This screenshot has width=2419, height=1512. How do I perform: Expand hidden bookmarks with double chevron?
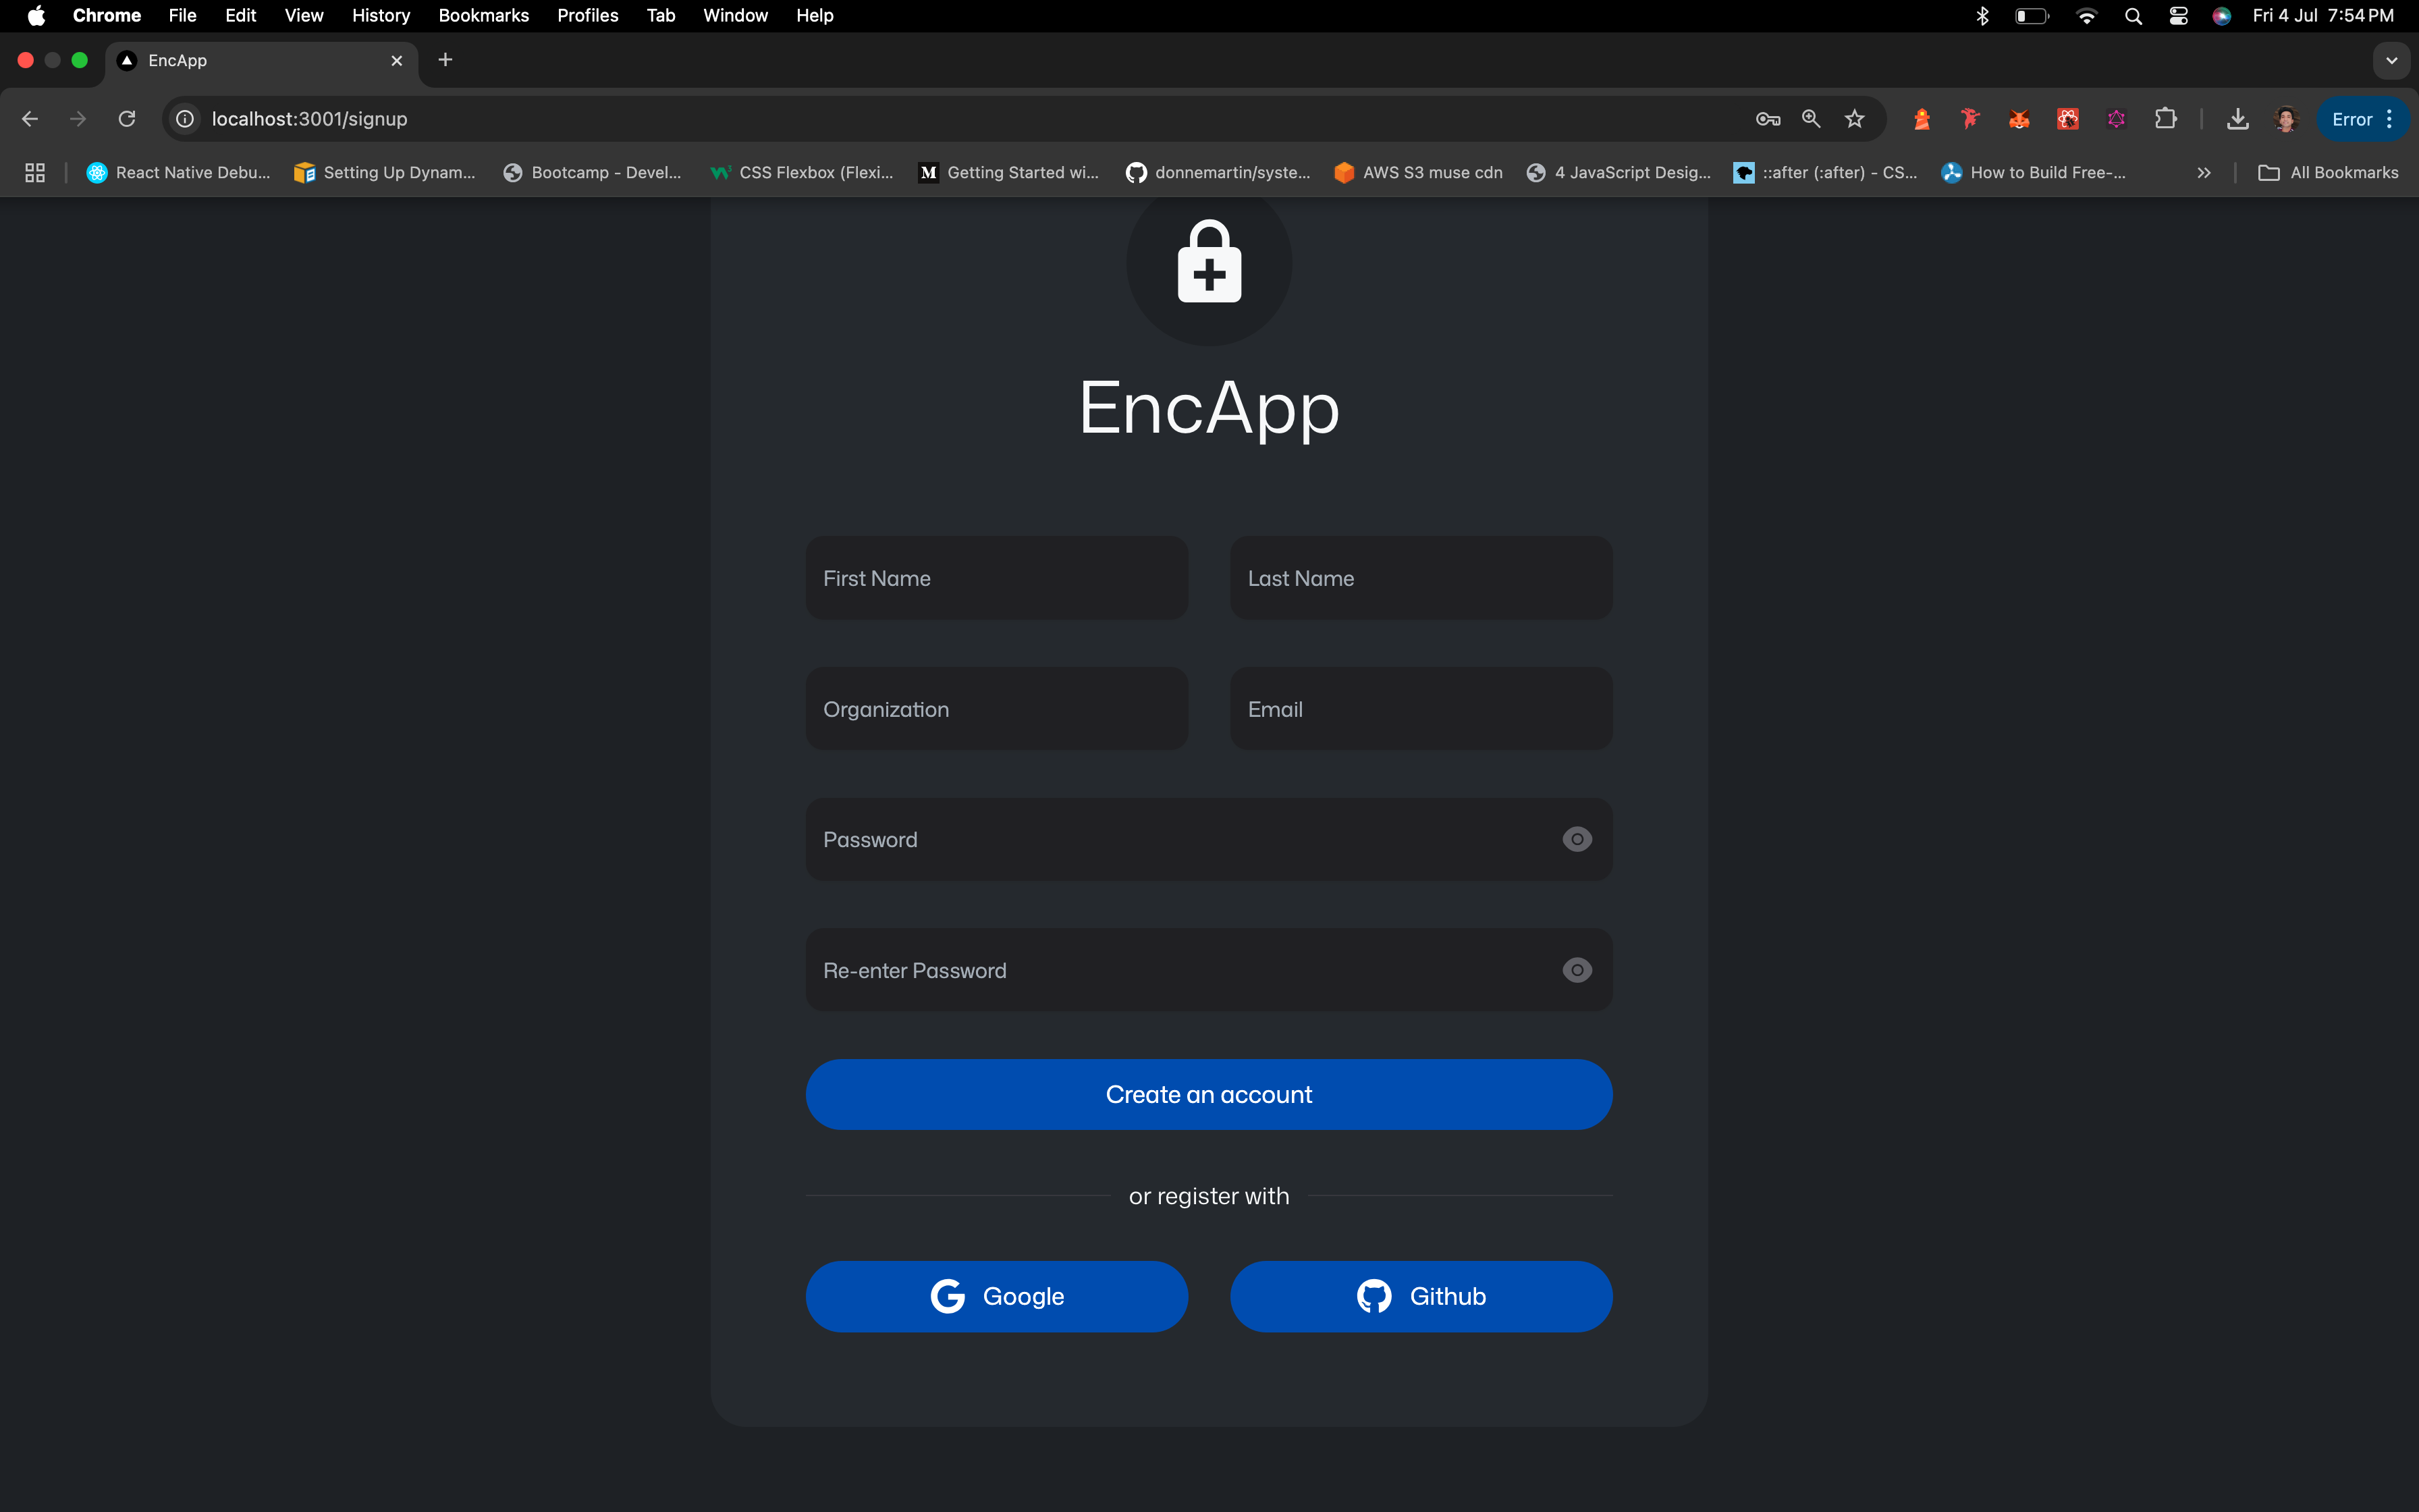pos(2203,173)
